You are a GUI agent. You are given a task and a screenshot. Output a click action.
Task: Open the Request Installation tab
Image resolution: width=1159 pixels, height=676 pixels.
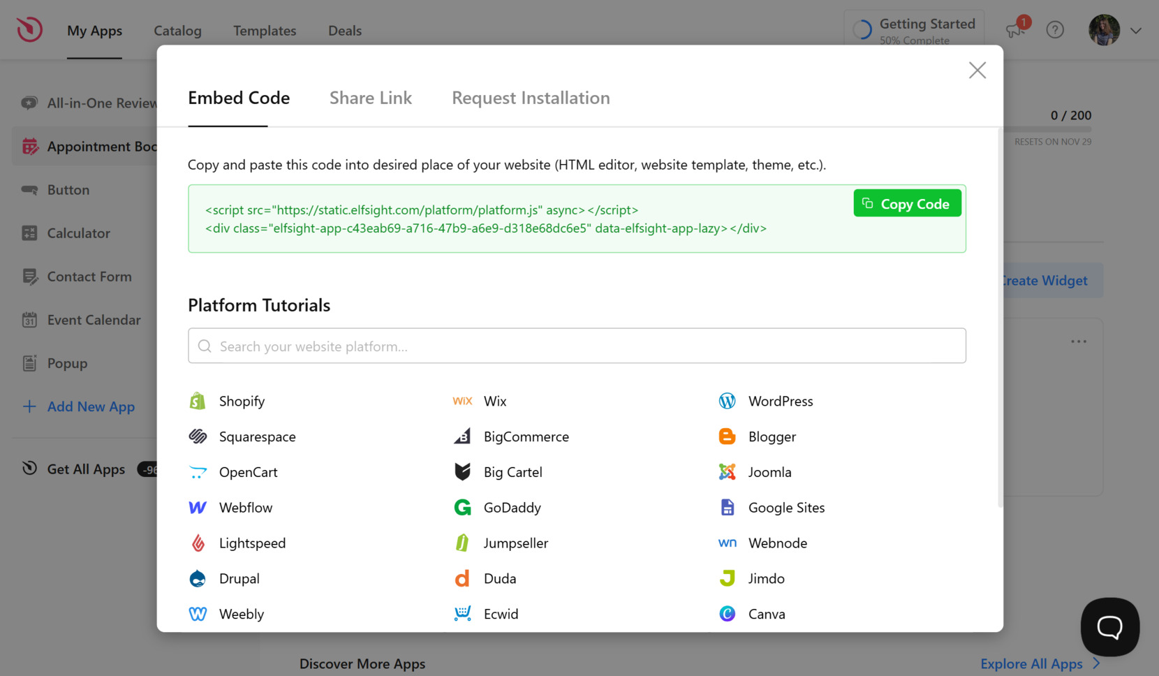(x=531, y=98)
